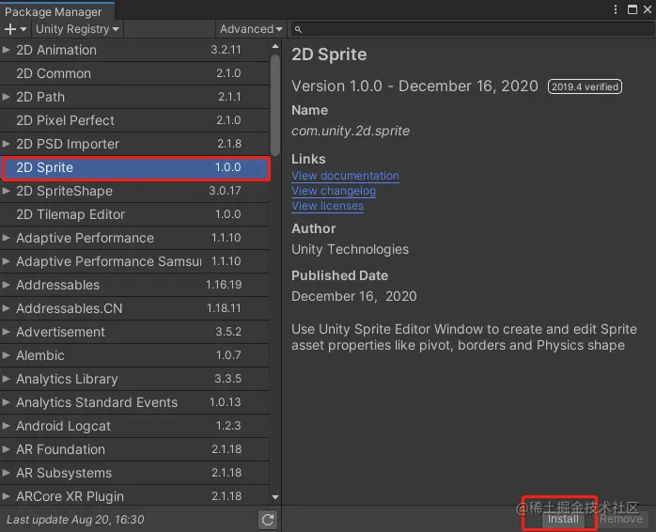Expand Adaptive Performance versions
Image resolution: width=656 pixels, height=532 pixels.
pyautogui.click(x=7, y=238)
